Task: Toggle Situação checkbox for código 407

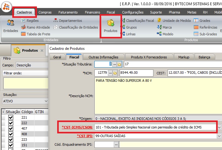Action: point(11,128)
